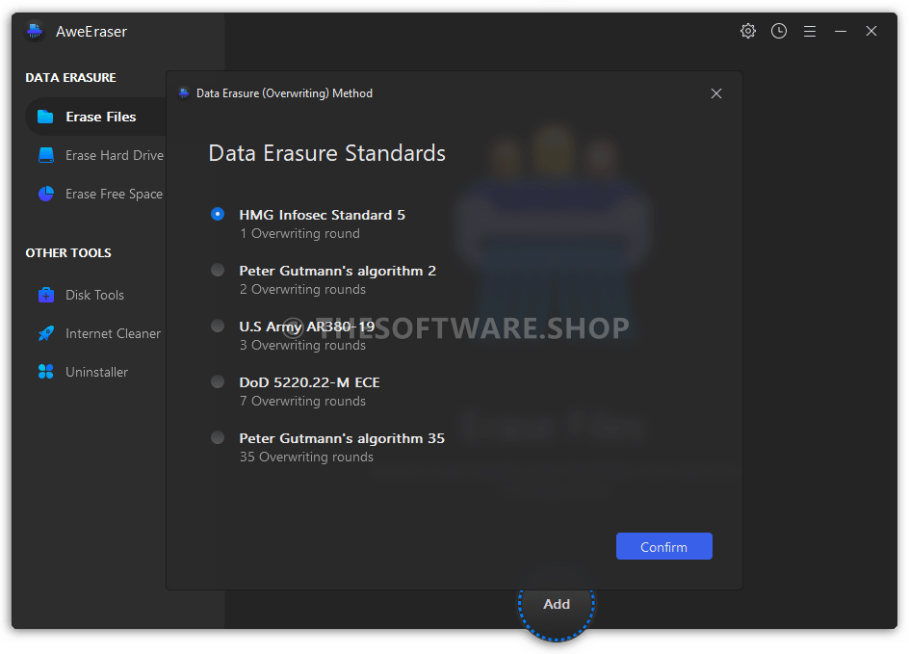Screen dimensions: 909x654
Task: Open settings gear in title bar
Action: coord(748,31)
